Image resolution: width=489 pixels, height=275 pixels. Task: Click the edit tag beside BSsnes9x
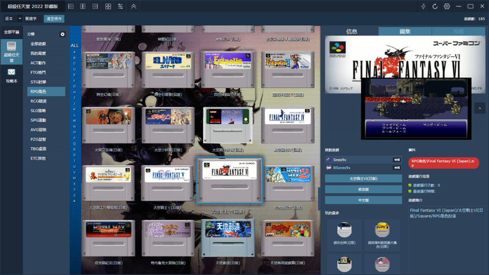tap(397, 167)
